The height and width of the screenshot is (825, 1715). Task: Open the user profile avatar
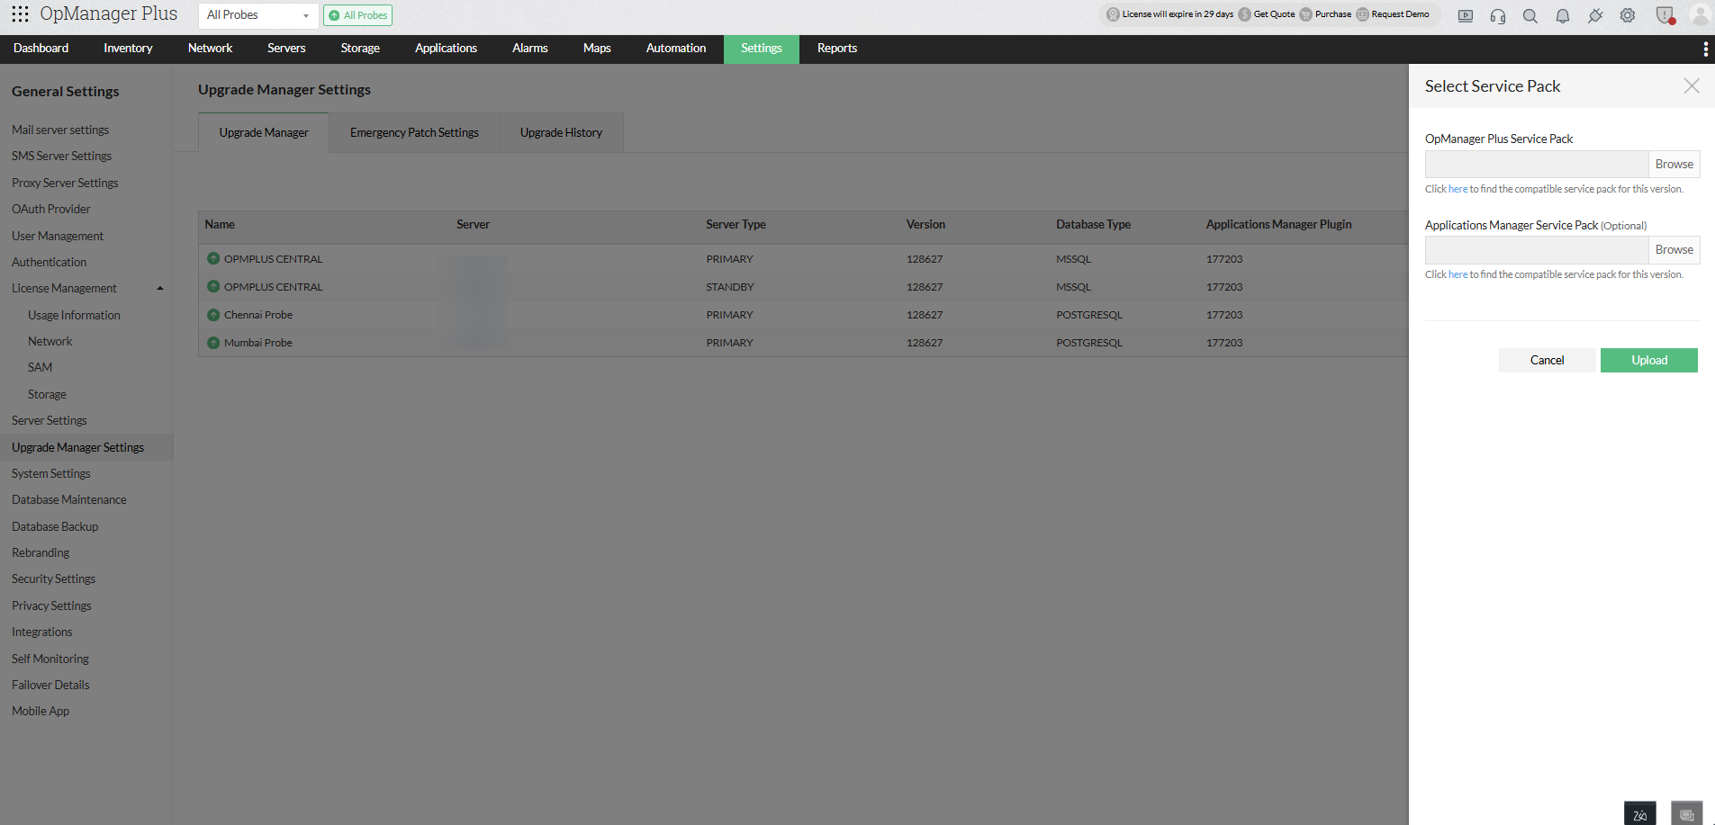[x=1701, y=15]
